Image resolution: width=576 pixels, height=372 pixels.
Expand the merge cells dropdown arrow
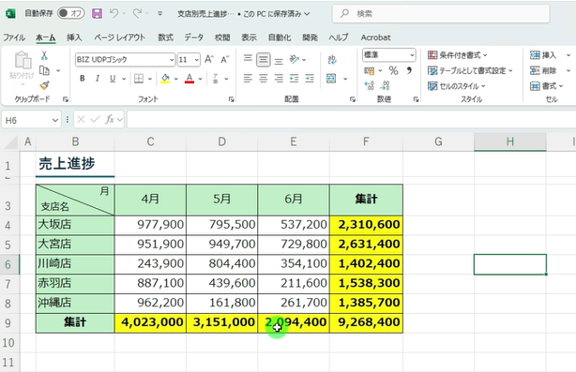[x=345, y=79]
